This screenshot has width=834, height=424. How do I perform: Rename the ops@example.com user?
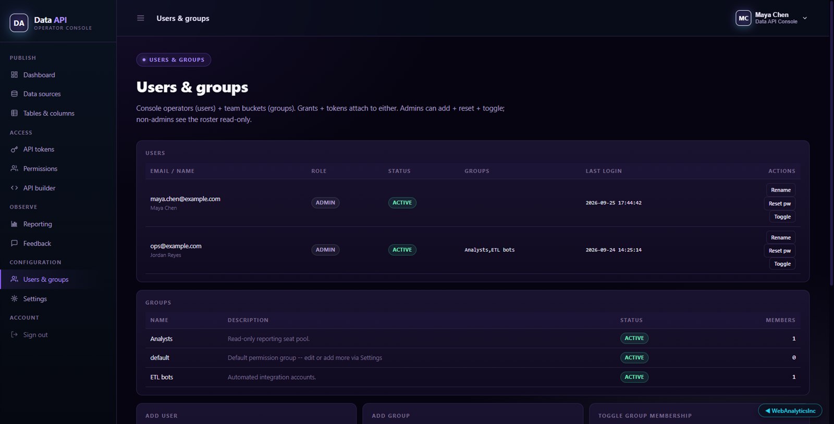pyautogui.click(x=781, y=238)
